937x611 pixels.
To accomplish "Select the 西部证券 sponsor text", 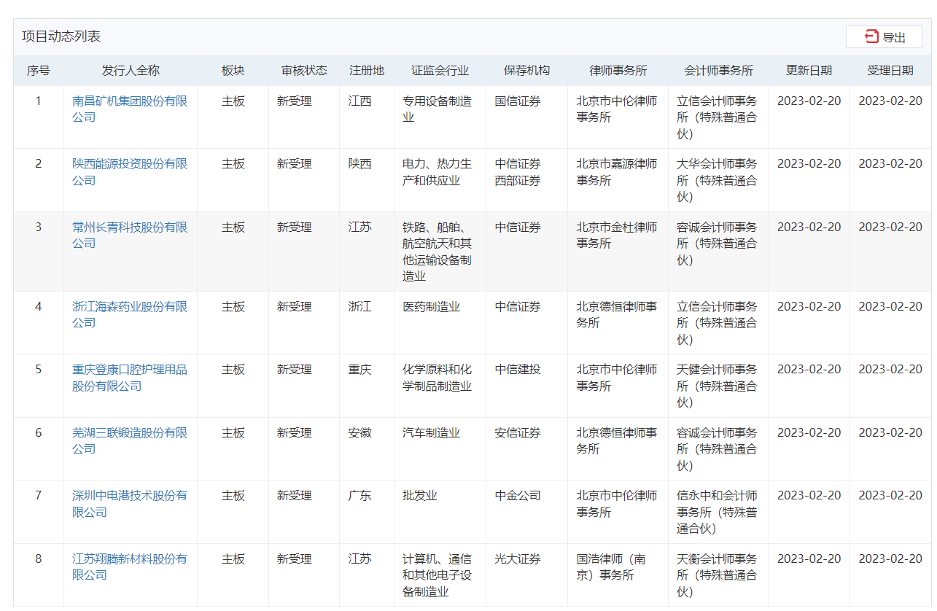I will tap(518, 181).
